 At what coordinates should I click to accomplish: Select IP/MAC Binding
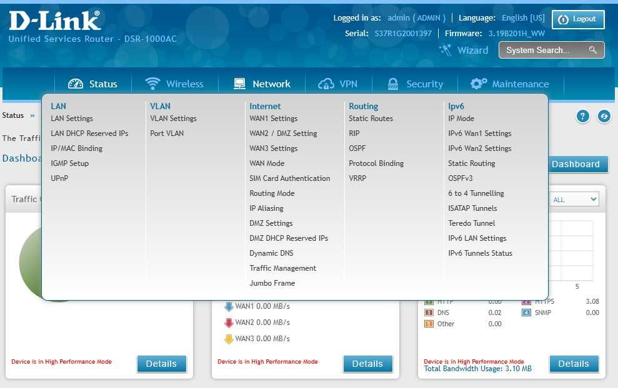pyautogui.click(x=76, y=148)
